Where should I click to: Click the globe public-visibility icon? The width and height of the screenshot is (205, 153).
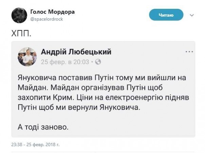[98, 62]
